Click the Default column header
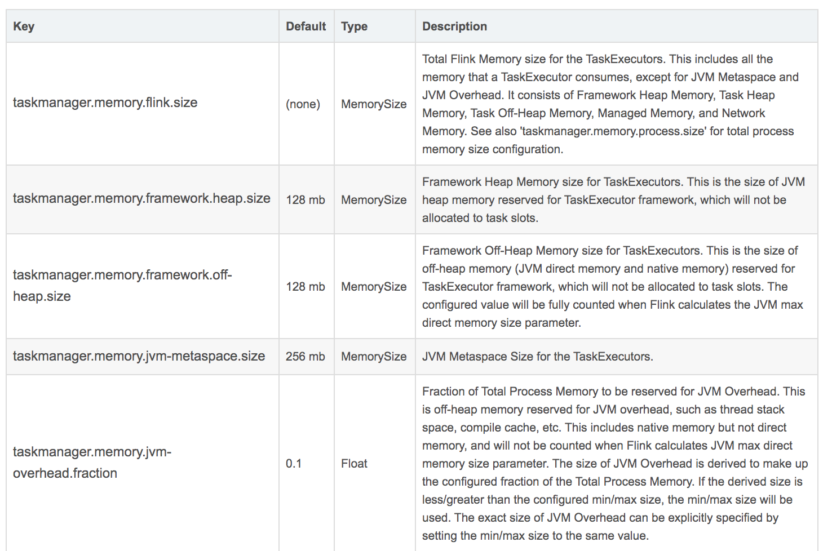Viewport: 832px width, 551px height. point(306,26)
